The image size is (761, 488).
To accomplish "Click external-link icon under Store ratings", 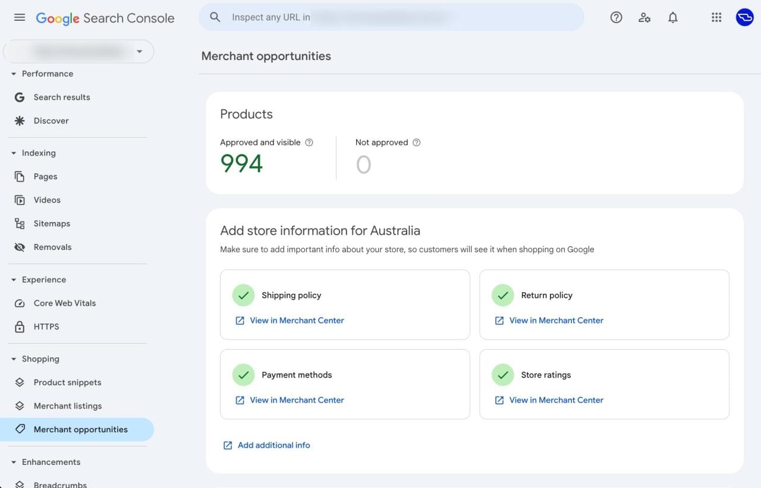I will tap(499, 400).
